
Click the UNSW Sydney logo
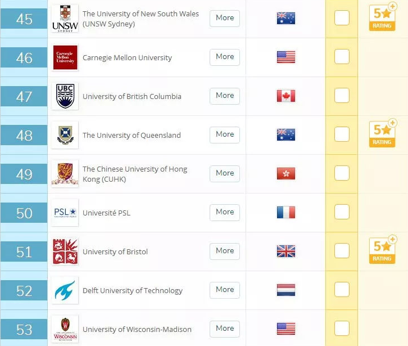tap(65, 19)
